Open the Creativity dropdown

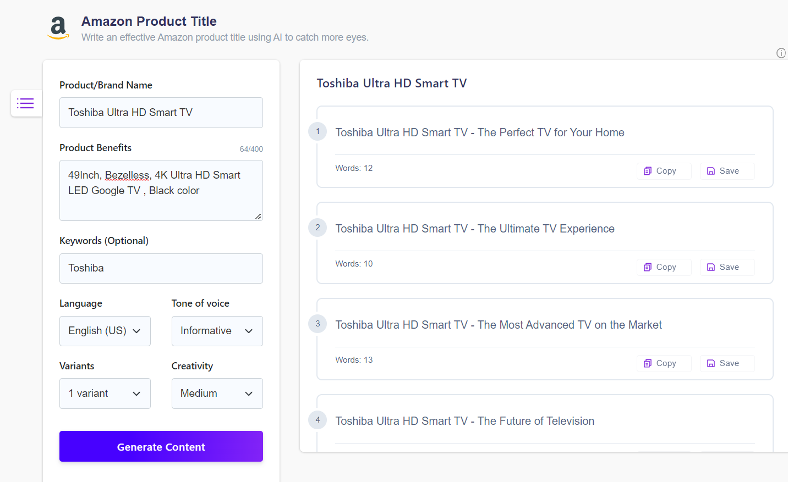click(x=217, y=393)
